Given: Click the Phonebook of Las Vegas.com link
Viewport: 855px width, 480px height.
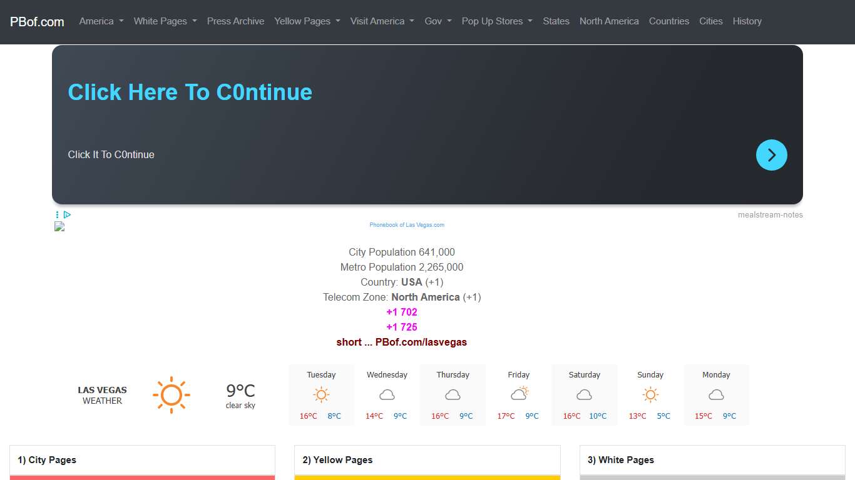Looking at the screenshot, I should click(x=407, y=225).
